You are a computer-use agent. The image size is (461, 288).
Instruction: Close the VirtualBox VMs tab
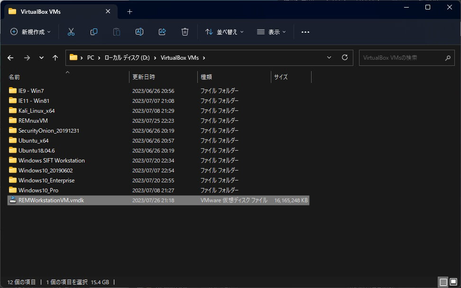point(108,11)
